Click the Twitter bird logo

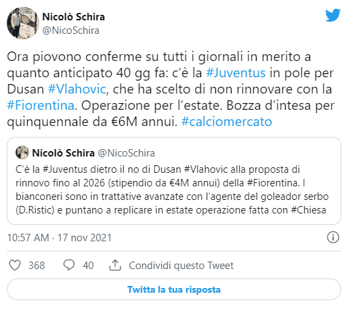tap(332, 15)
